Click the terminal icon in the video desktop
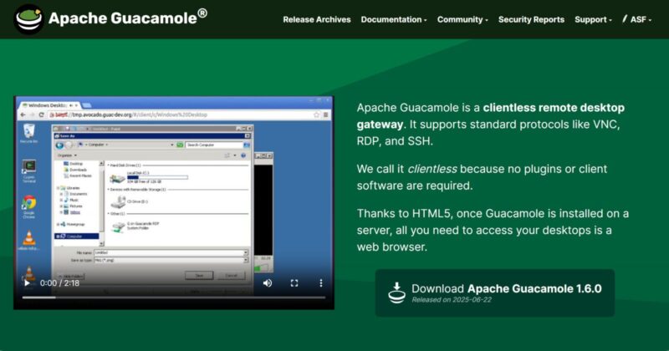 pos(29,167)
